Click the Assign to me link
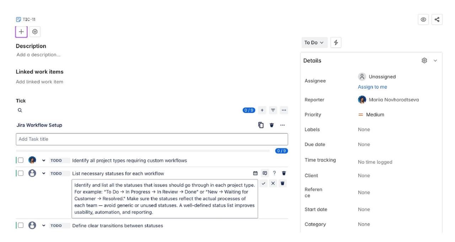The image size is (455, 242). (x=373, y=87)
